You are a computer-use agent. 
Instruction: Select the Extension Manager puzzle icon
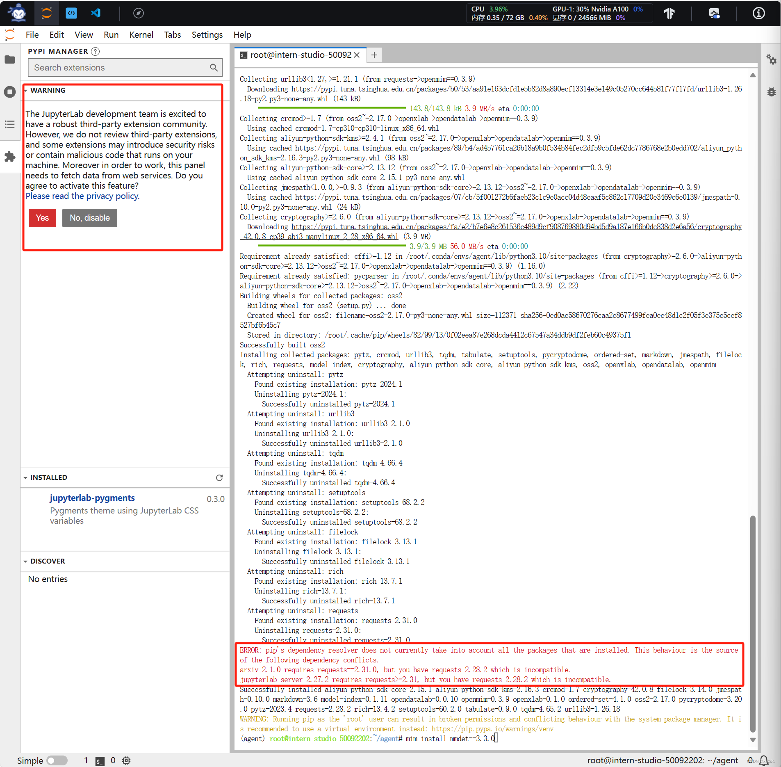click(10, 157)
